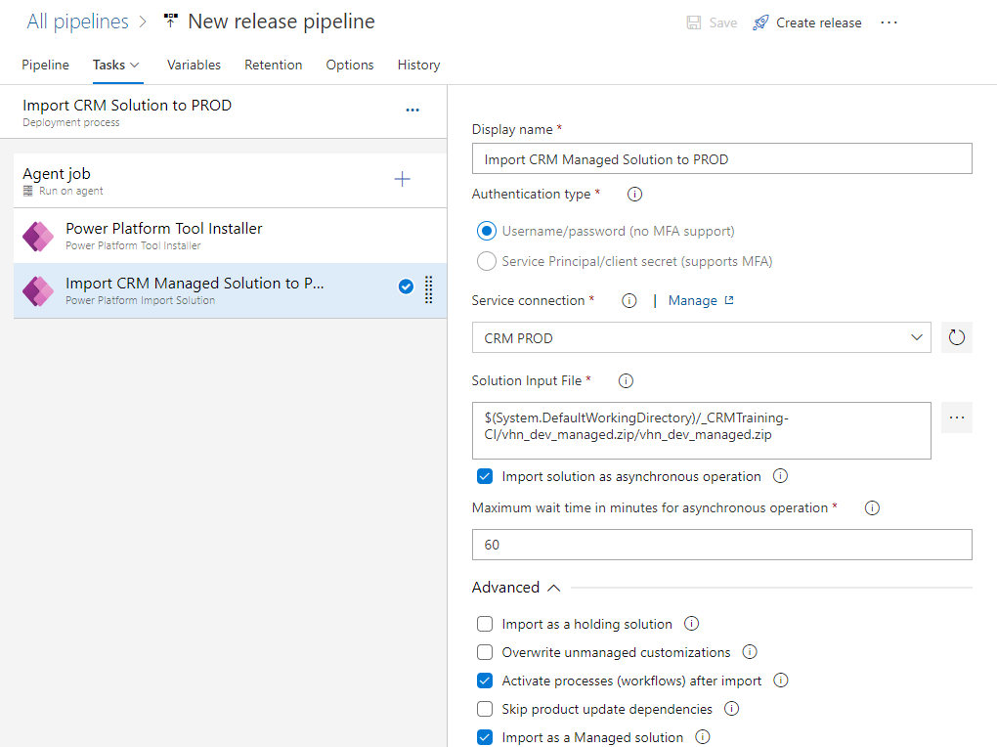The image size is (997, 747).
Task: Show info for holding solution option
Action: click(691, 624)
